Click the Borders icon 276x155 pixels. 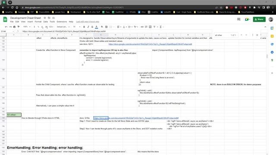click(x=107, y=27)
